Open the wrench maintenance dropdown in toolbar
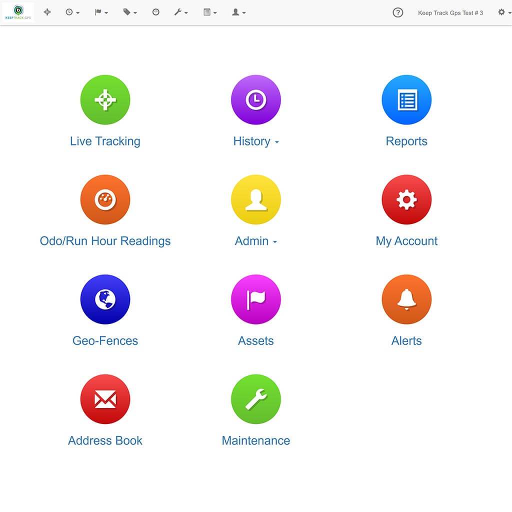This screenshot has height=512, width=512. click(x=181, y=12)
